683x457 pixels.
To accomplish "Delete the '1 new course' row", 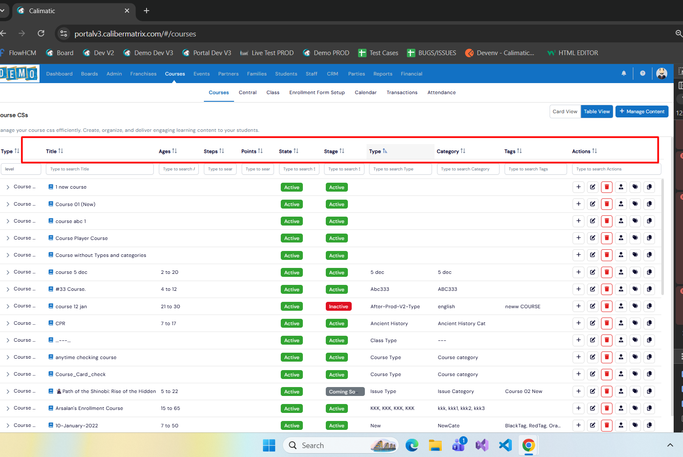I will [607, 187].
